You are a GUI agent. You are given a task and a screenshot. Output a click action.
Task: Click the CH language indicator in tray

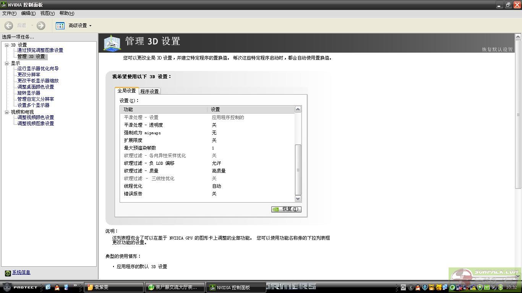(x=403, y=287)
